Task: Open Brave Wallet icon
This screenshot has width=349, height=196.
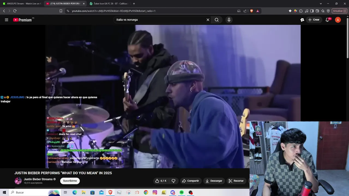Action: pyautogui.click(x=317, y=11)
